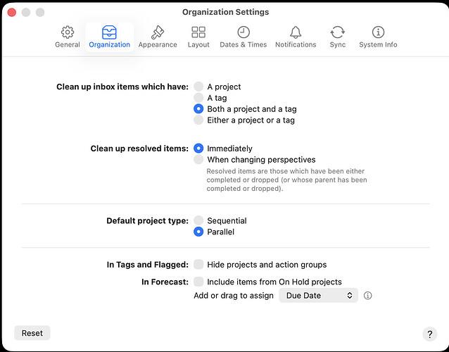Expand the Due Date dropdown
Image resolution: width=449 pixels, height=352 pixels.
[x=319, y=296]
